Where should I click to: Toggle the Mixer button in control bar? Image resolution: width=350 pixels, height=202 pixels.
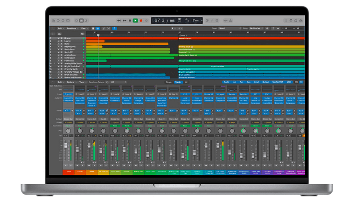[82, 21]
